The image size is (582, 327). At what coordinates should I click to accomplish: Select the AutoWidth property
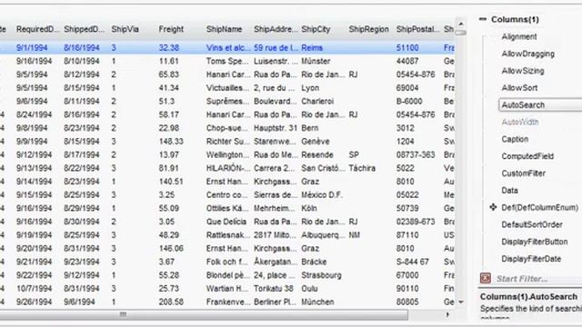coord(519,122)
